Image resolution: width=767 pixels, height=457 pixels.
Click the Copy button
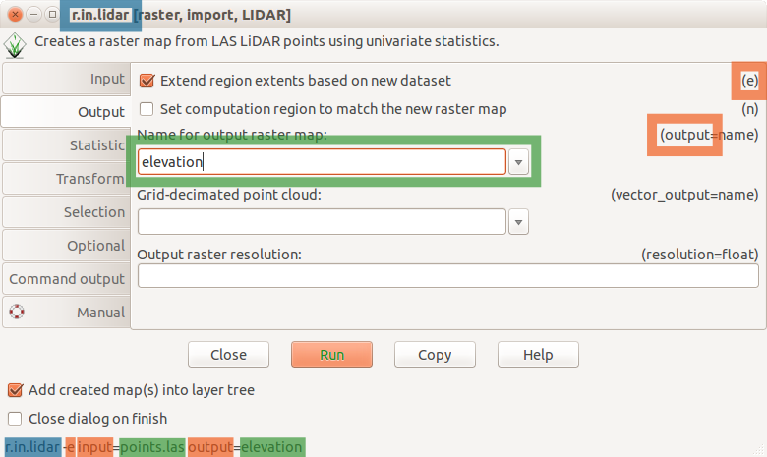(x=435, y=355)
